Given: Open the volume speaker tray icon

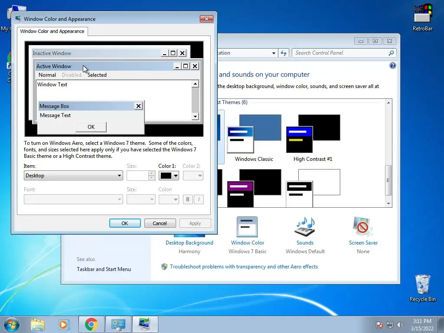Looking at the screenshot, I should coord(400,324).
